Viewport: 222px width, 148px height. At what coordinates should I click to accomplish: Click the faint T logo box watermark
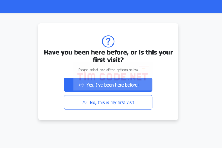(144, 70)
